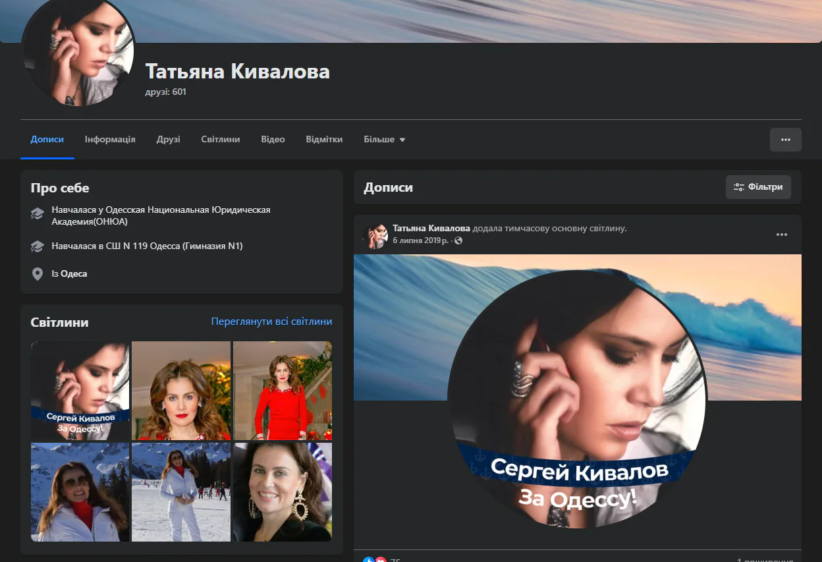Click the graduation cap icon beside the СШ N 119 entry
Viewport: 822px width, 562px height.
[38, 246]
